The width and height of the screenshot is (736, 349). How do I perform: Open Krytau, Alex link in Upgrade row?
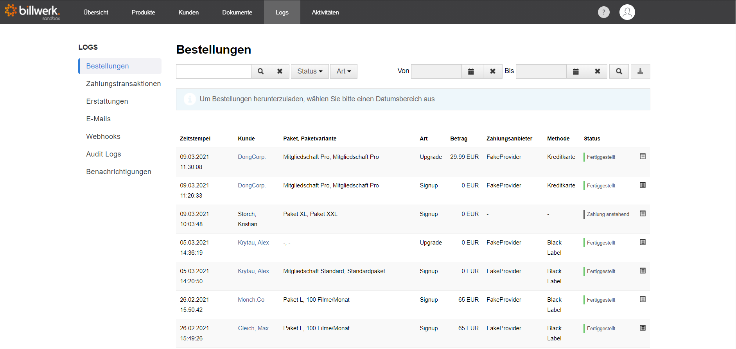click(253, 243)
